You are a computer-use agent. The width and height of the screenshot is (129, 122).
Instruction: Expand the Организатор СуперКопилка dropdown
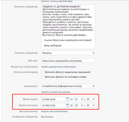68,86
